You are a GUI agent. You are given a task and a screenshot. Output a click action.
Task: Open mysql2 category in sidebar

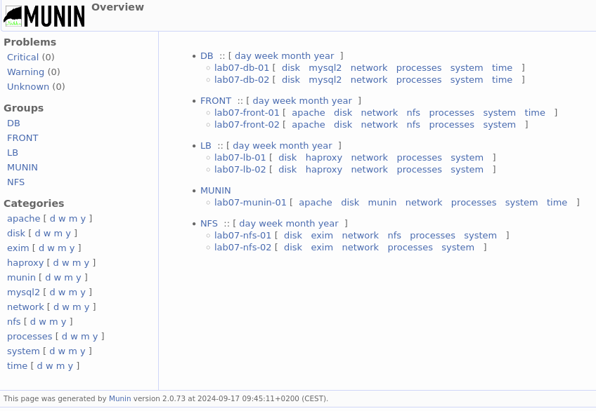24,292
